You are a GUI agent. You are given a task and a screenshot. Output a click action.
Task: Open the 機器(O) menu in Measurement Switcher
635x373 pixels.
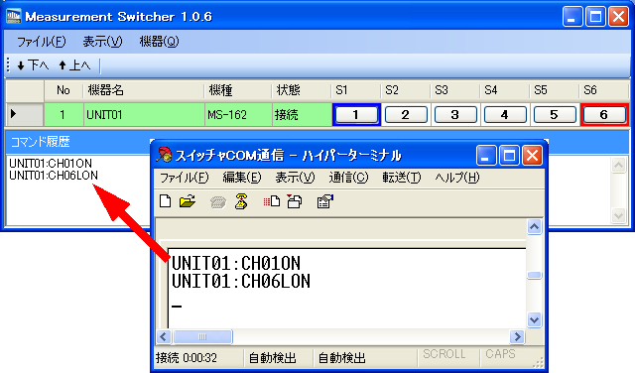pos(159,42)
